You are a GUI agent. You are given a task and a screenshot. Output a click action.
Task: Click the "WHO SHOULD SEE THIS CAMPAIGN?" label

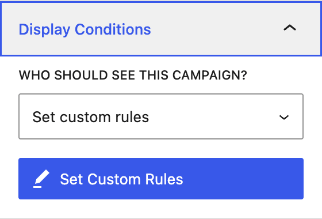133,75
